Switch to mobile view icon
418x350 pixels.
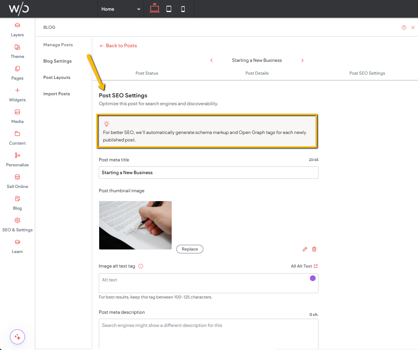[x=183, y=9]
